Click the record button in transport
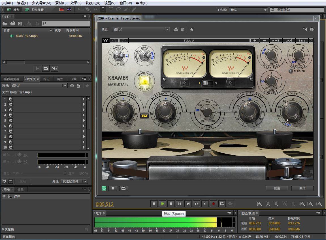The width and height of the screenshot is (326, 240). tap(214, 204)
